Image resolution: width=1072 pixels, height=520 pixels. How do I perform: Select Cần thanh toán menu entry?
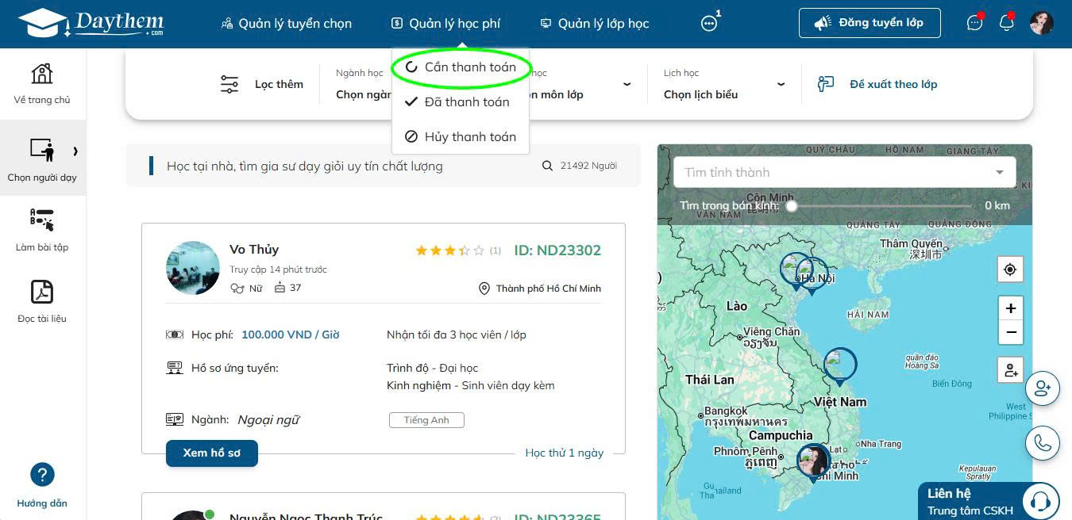[461, 67]
